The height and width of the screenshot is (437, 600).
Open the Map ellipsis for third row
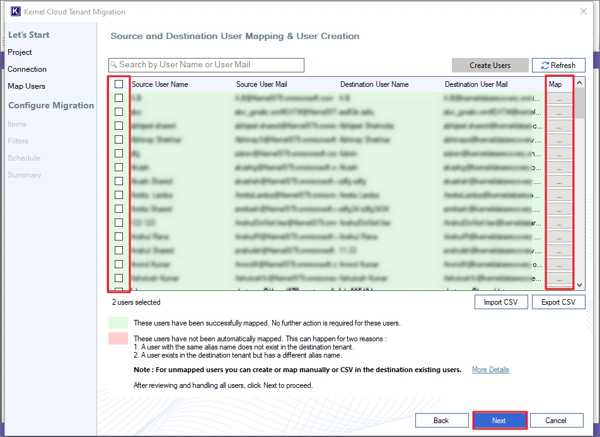pyautogui.click(x=559, y=126)
